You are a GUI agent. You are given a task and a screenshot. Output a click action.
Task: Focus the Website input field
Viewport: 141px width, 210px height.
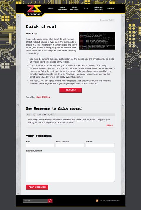click(x=100, y=145)
